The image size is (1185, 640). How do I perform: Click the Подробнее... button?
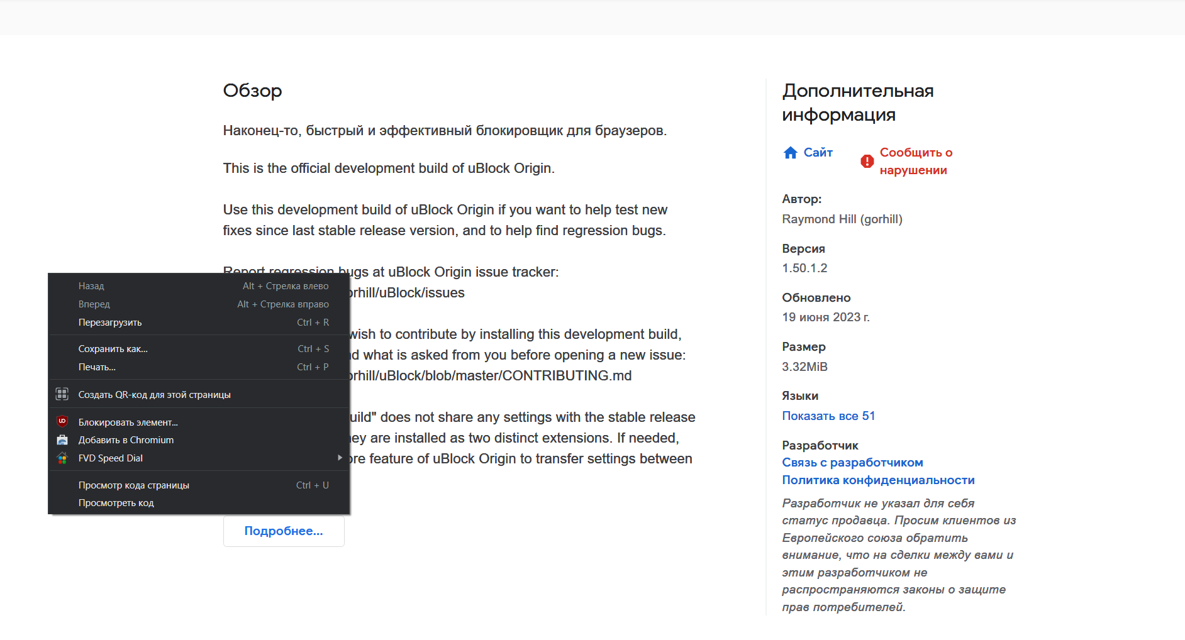click(284, 531)
